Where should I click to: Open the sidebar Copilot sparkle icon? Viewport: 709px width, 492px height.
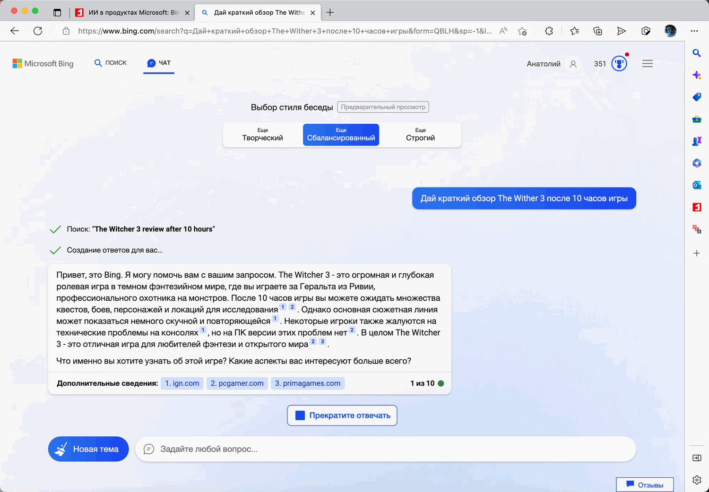697,75
